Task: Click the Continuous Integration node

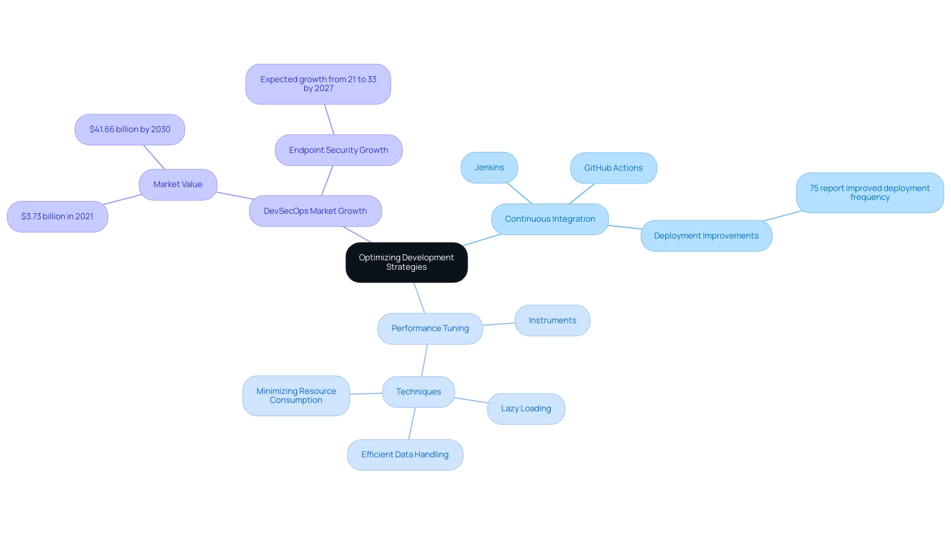Action: click(x=550, y=219)
